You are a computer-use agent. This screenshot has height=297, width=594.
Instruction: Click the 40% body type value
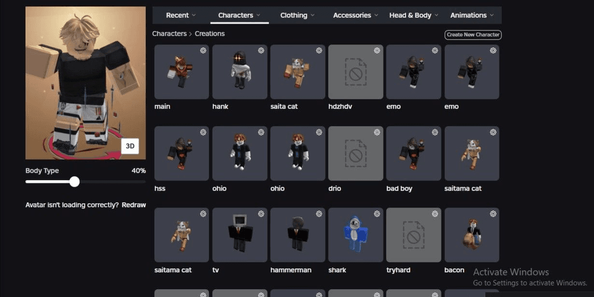coord(139,171)
